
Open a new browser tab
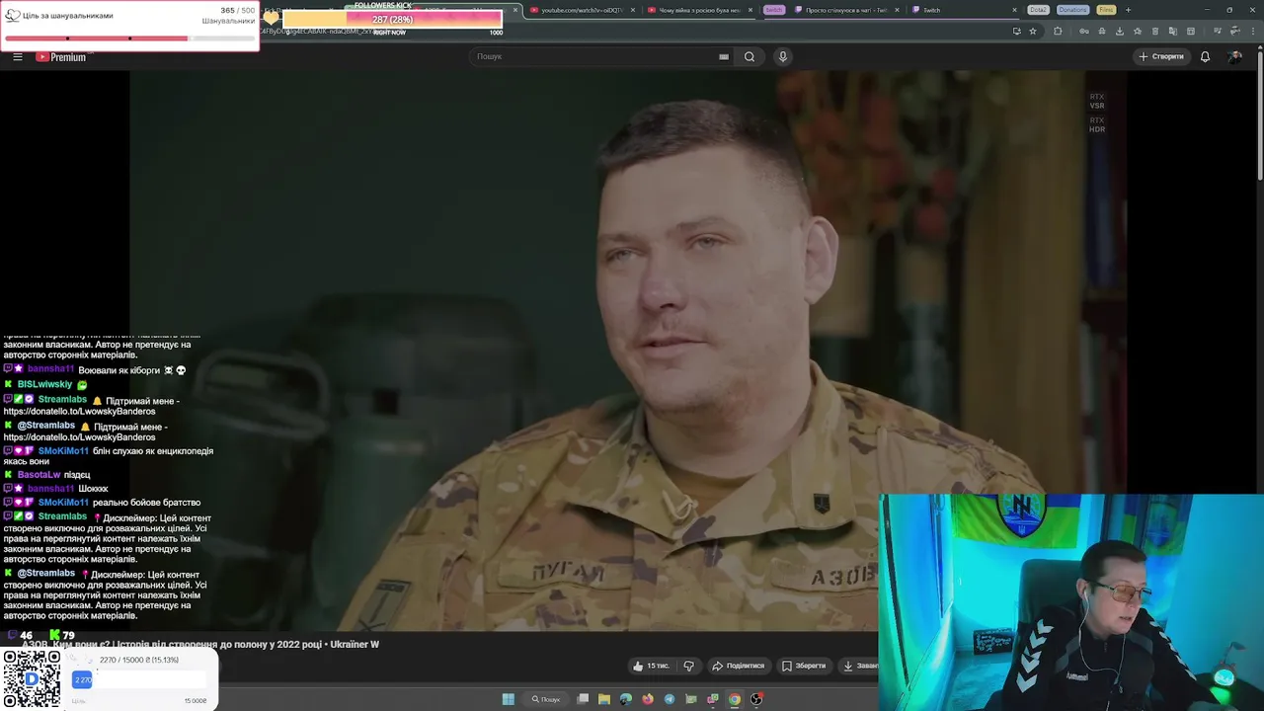point(1128,10)
